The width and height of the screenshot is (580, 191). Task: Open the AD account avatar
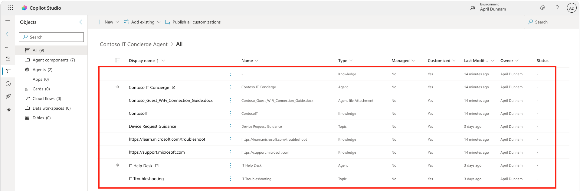coord(572,8)
